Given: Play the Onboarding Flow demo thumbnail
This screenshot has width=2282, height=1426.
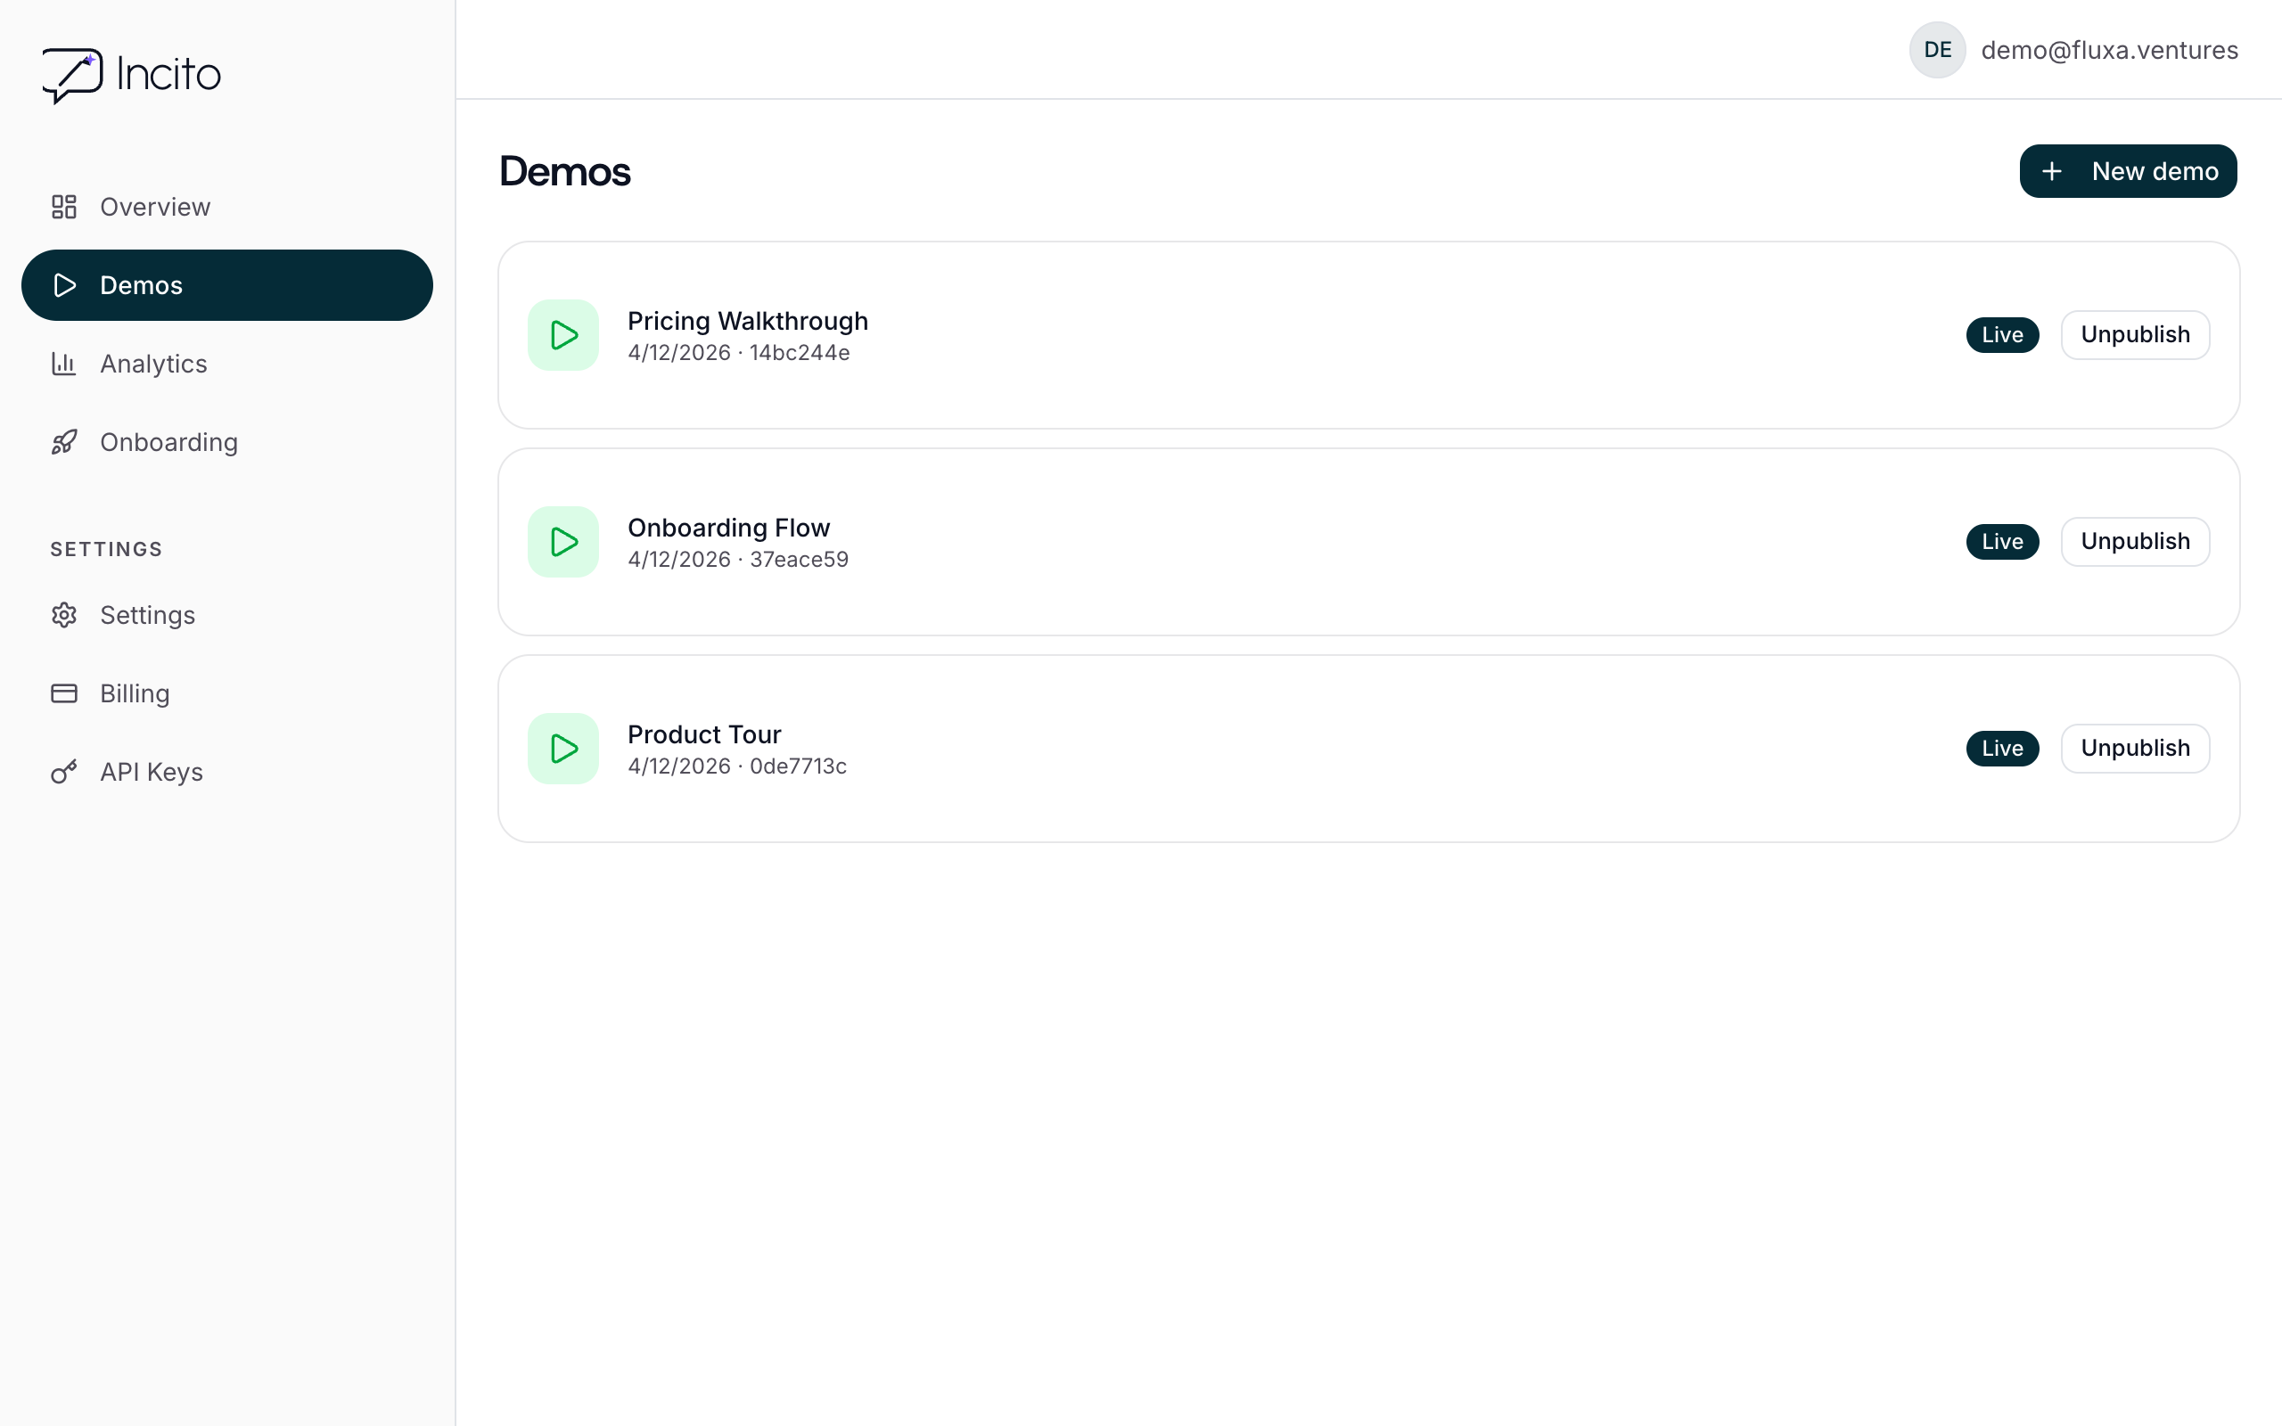Looking at the screenshot, I should click(x=563, y=541).
